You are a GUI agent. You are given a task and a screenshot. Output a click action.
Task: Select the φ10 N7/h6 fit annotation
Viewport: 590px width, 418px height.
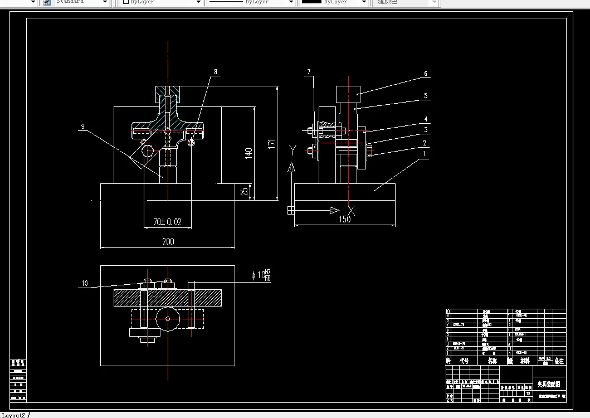tap(261, 275)
